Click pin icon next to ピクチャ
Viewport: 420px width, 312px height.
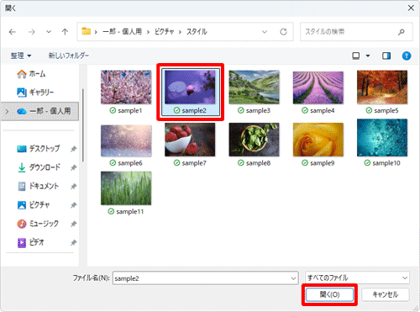pyautogui.click(x=73, y=205)
